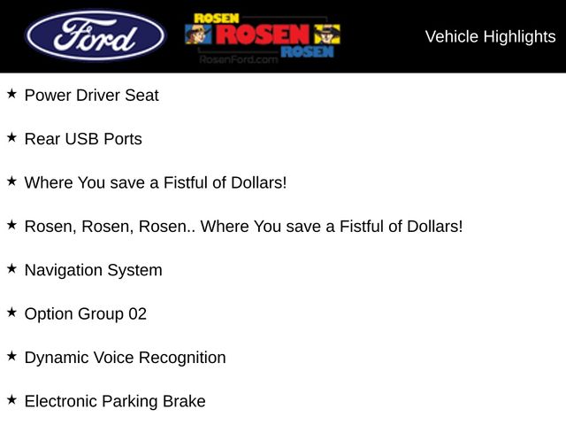Click the text Where You save a Fistful of Dollars!
566x425 pixels.
(x=156, y=182)
